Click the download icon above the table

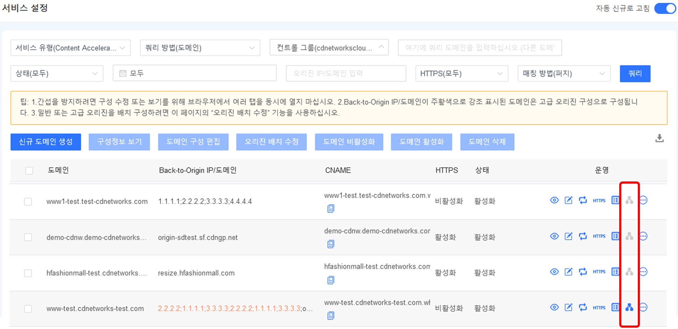[659, 138]
